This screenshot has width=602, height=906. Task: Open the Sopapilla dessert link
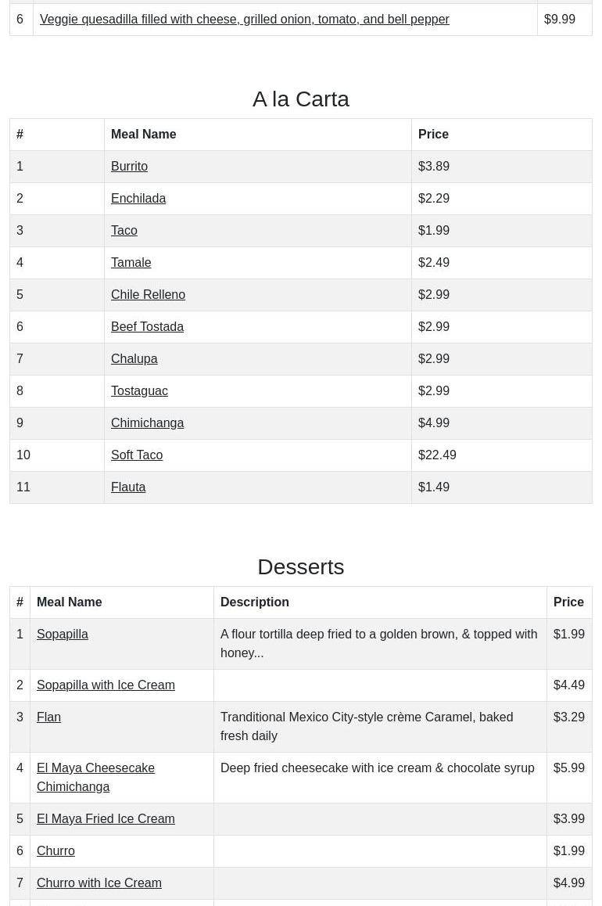(x=62, y=635)
